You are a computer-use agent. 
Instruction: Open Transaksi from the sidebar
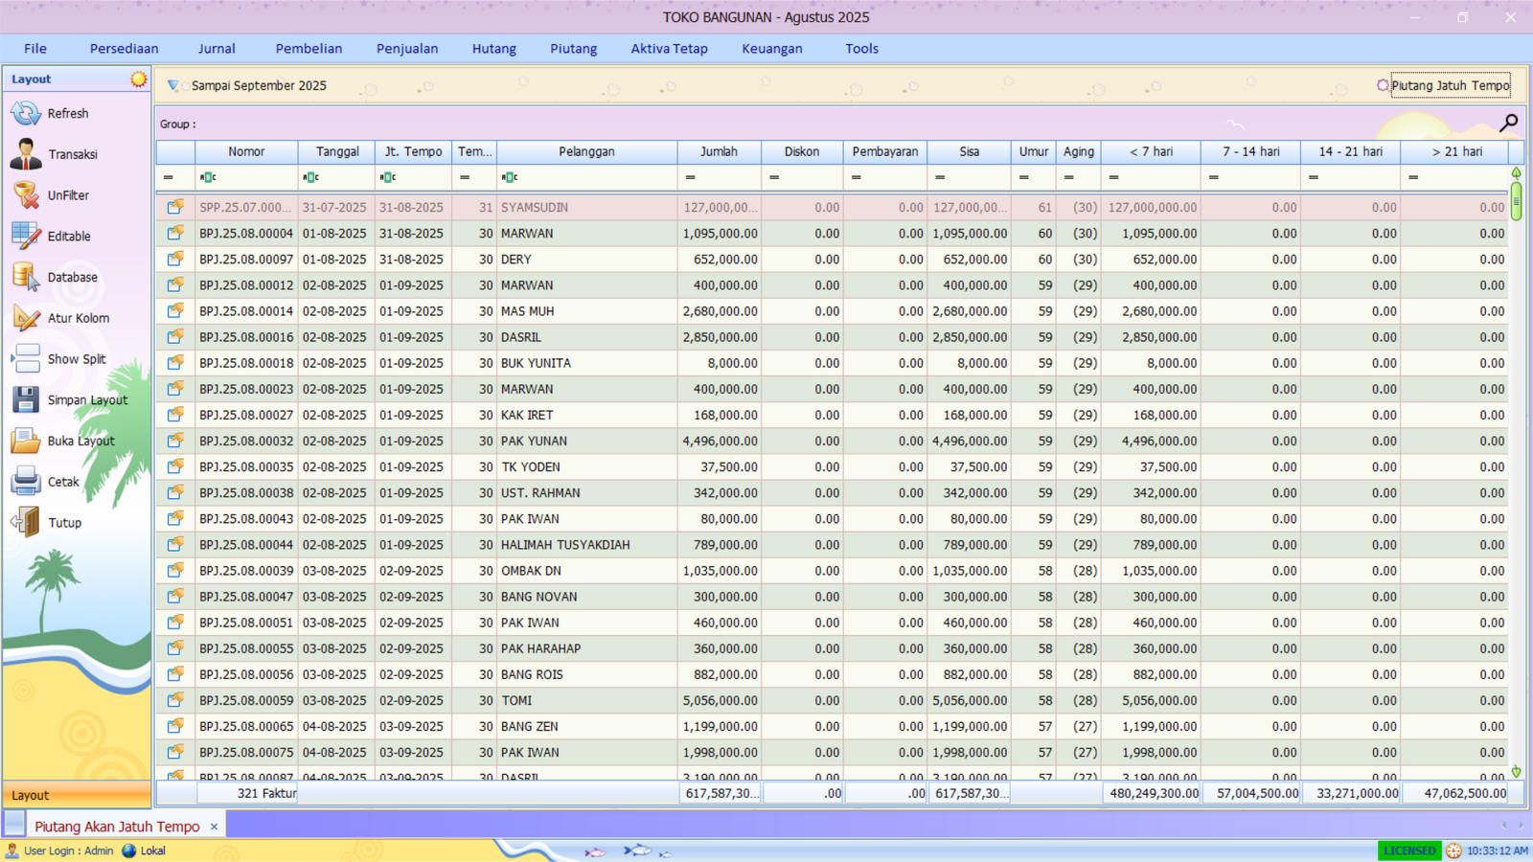click(25, 153)
